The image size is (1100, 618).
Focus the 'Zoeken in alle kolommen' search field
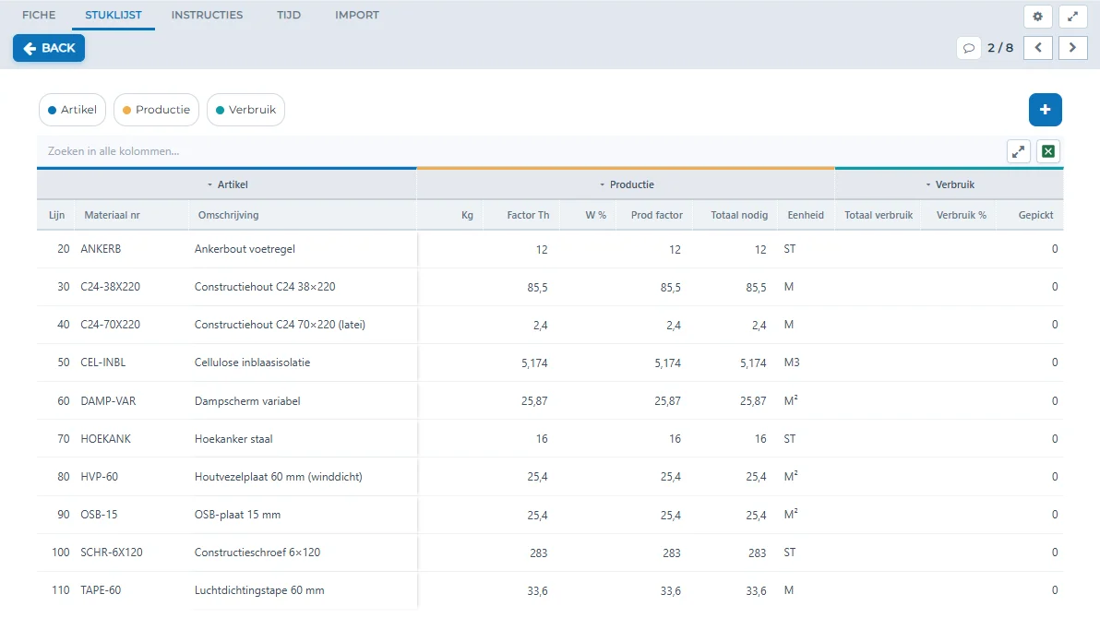point(520,151)
